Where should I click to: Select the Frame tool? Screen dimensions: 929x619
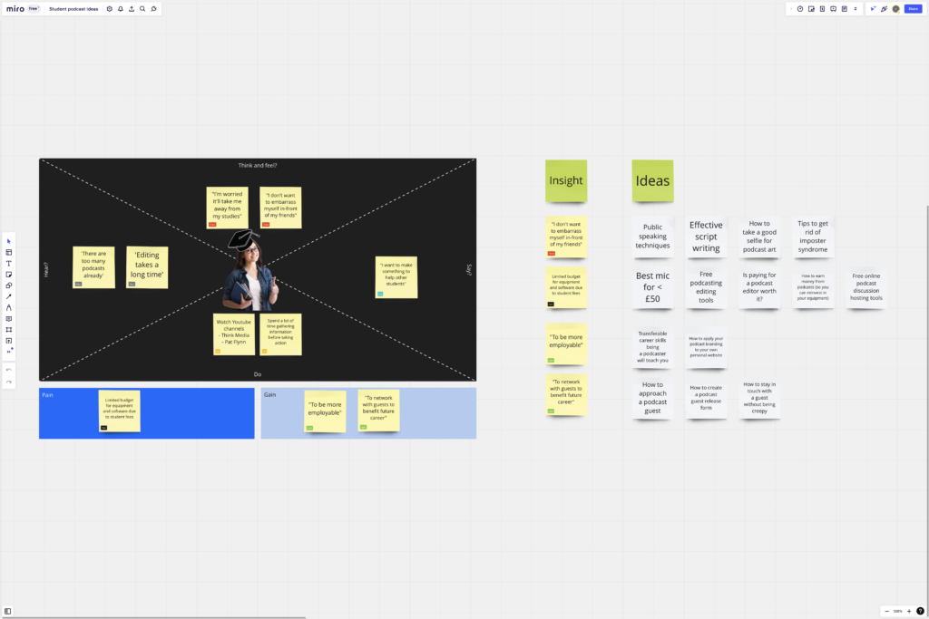pos(8,330)
